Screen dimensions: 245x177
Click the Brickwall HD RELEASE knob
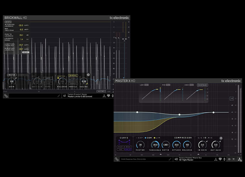(x=62, y=81)
